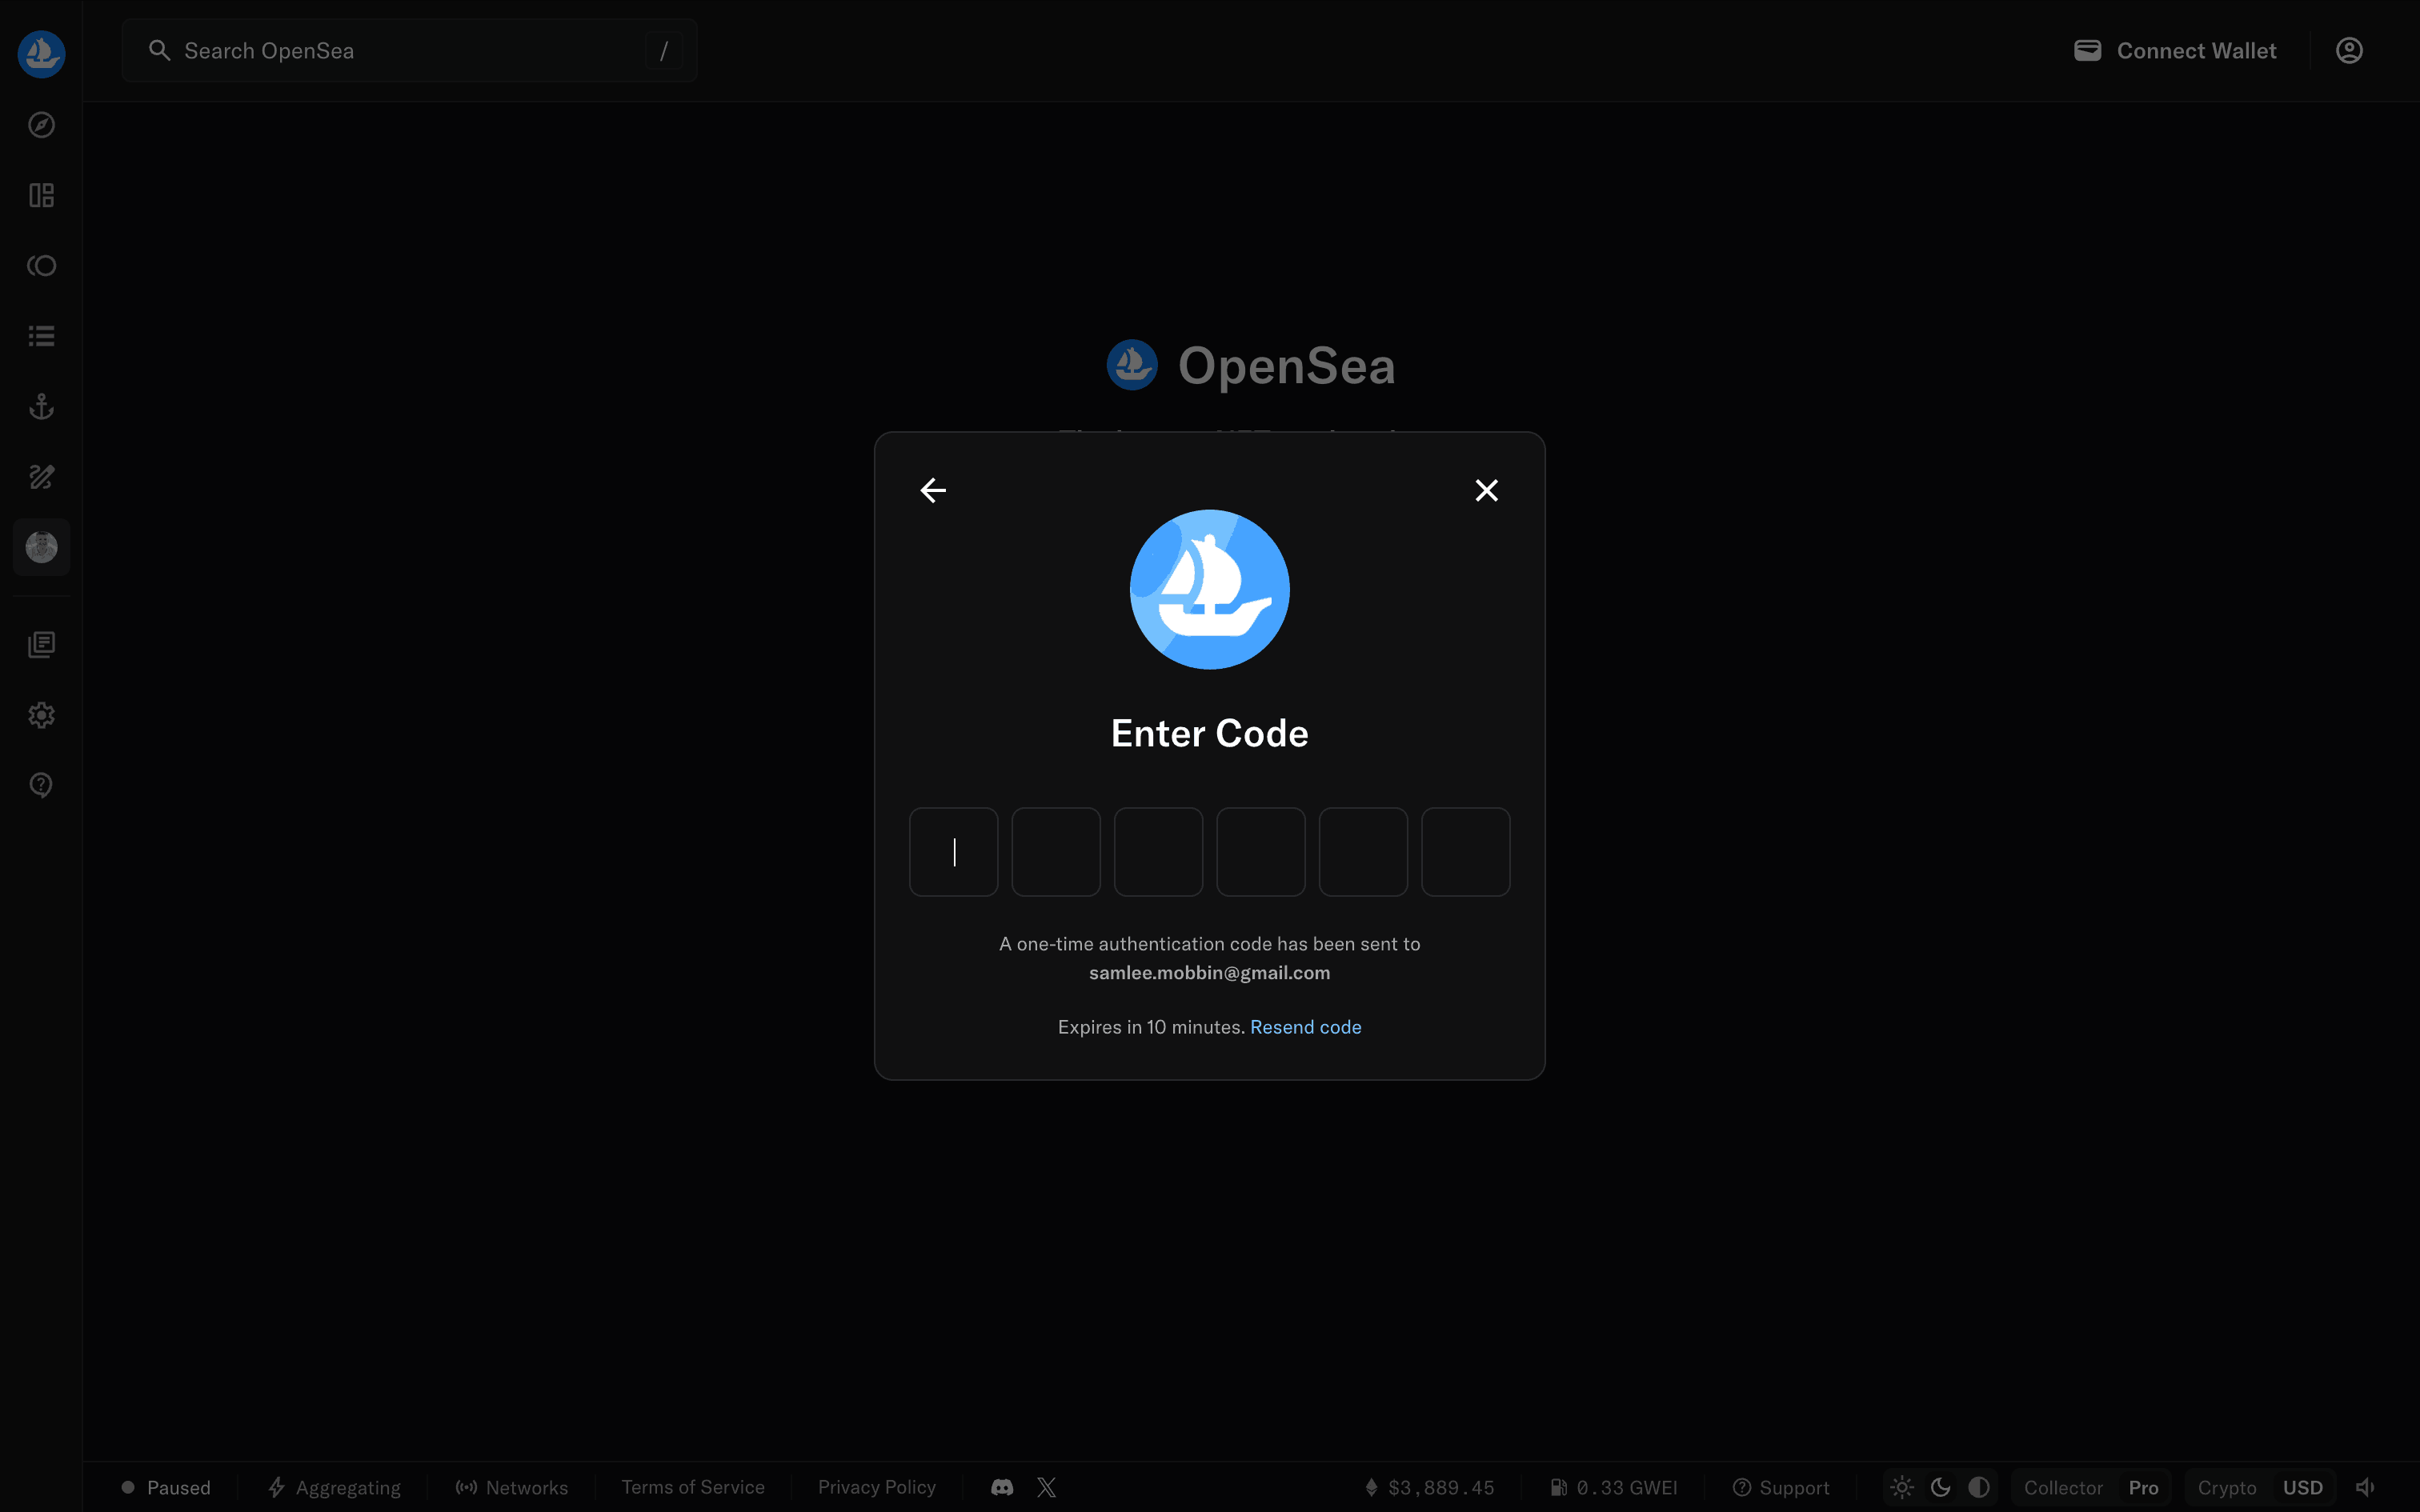Click the X (Twitter) icon in the footer
This screenshot has width=2420, height=1512.
pyautogui.click(x=1046, y=1487)
